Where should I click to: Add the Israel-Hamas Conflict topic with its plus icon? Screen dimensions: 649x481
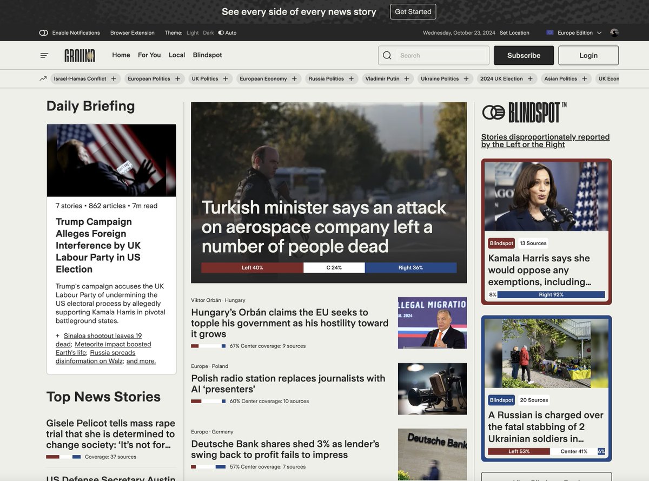(113, 78)
